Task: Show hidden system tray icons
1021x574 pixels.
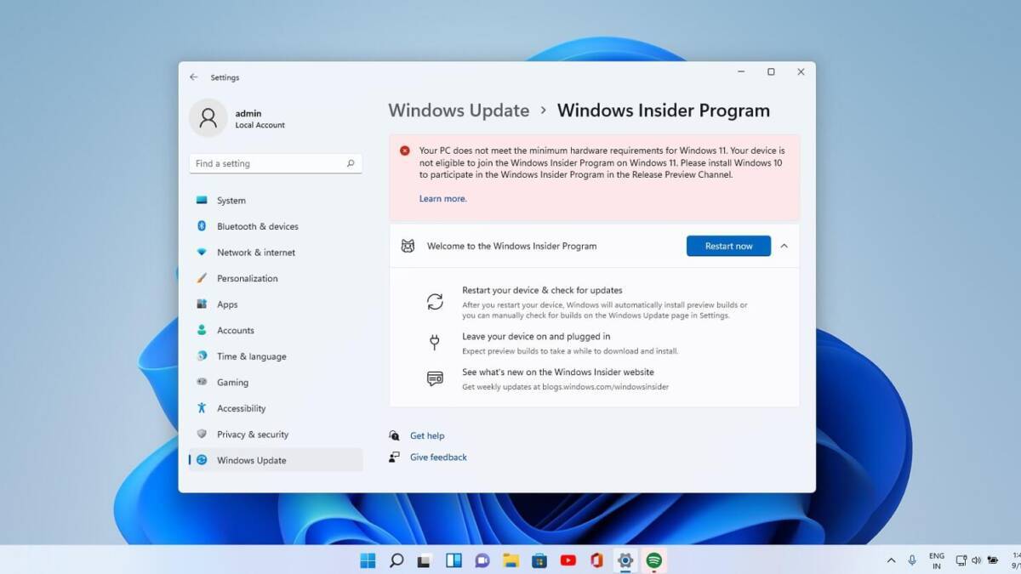Action: pyautogui.click(x=891, y=560)
